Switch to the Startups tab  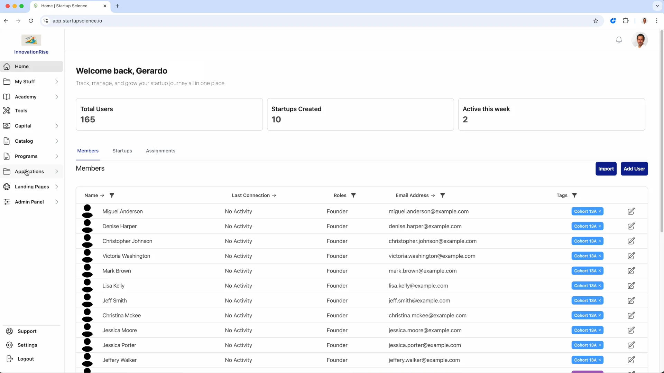[122, 151]
